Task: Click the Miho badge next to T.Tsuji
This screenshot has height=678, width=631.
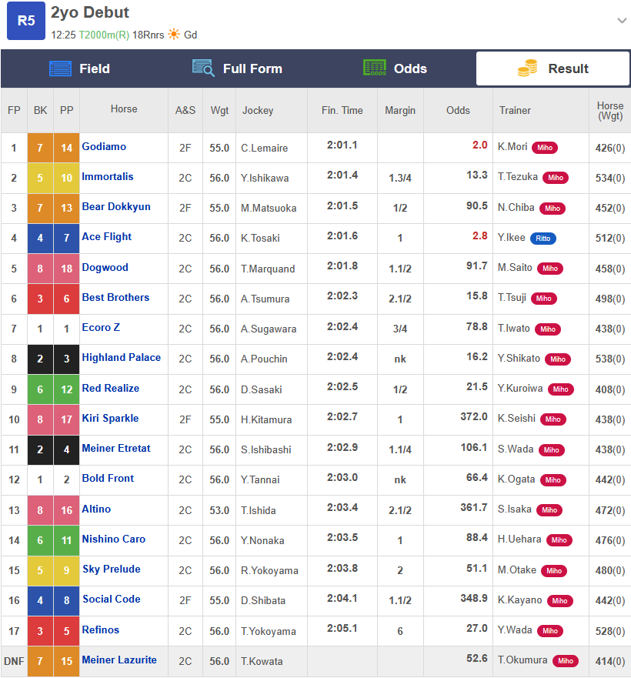Action: 543,299
